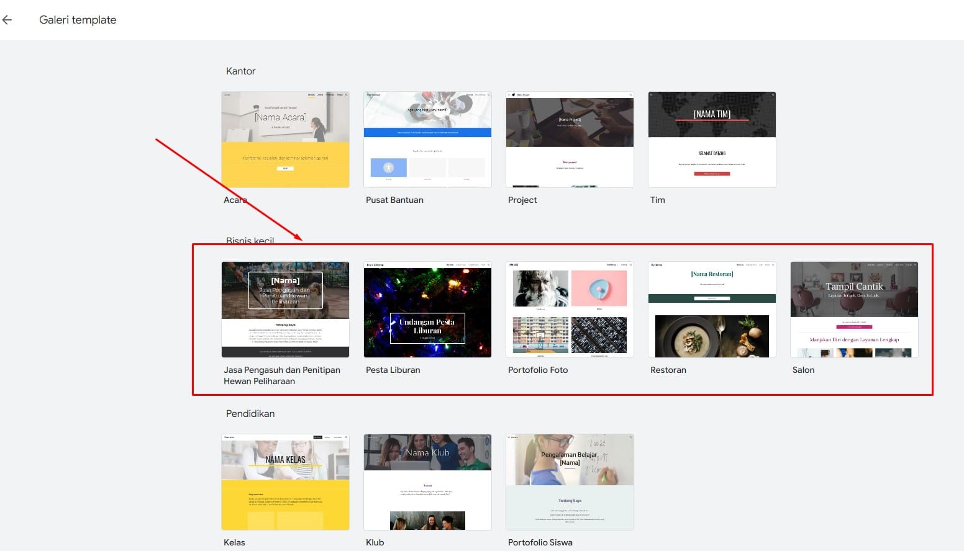This screenshot has width=964, height=551.
Task: Click the Salon label
Action: pyautogui.click(x=803, y=370)
